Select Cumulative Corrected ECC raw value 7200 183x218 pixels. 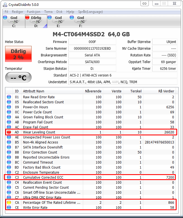[x=170, y=178]
